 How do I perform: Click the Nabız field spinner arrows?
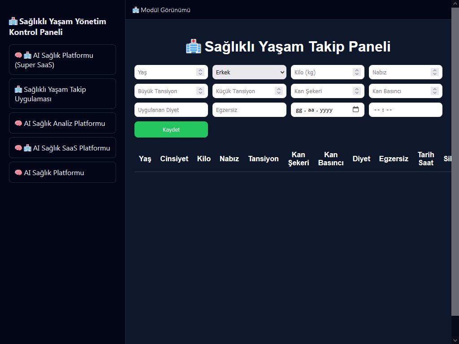tap(434, 72)
